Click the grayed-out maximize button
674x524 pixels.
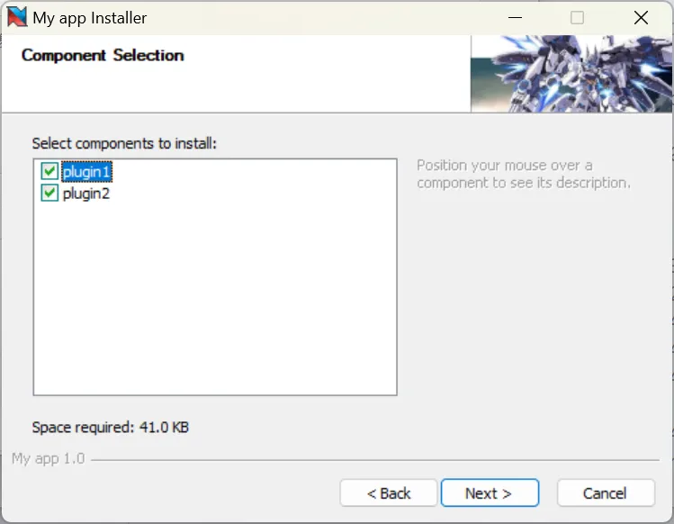pyautogui.click(x=577, y=17)
